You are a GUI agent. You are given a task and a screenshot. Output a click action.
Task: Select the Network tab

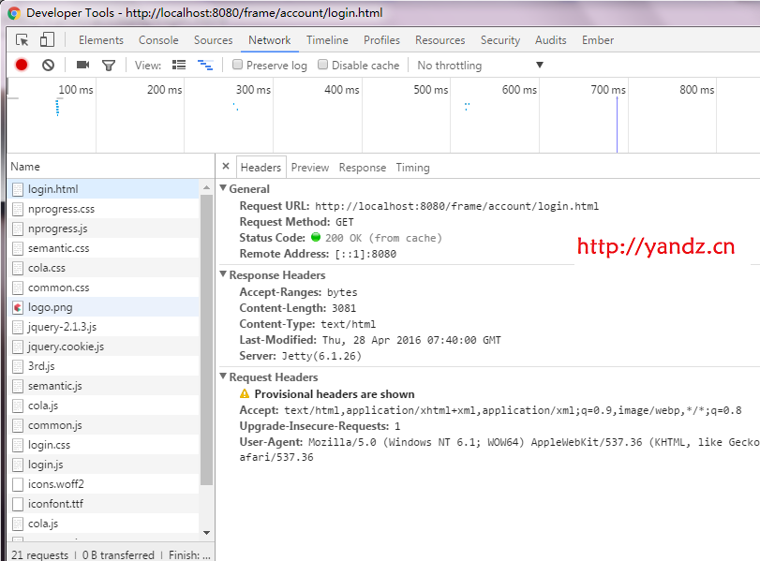(270, 40)
